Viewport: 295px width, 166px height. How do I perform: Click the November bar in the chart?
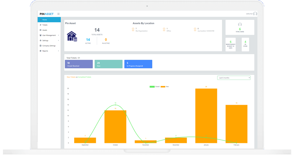pos(146,142)
